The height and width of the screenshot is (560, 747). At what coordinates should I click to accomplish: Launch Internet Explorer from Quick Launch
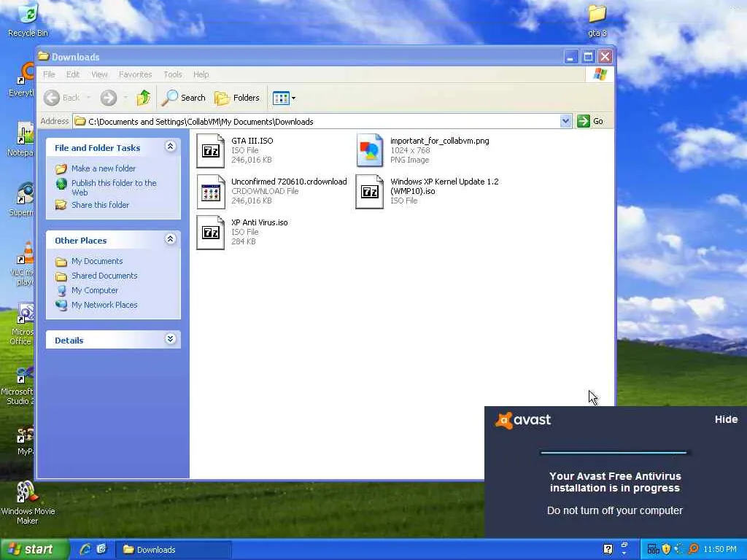pyautogui.click(x=85, y=550)
